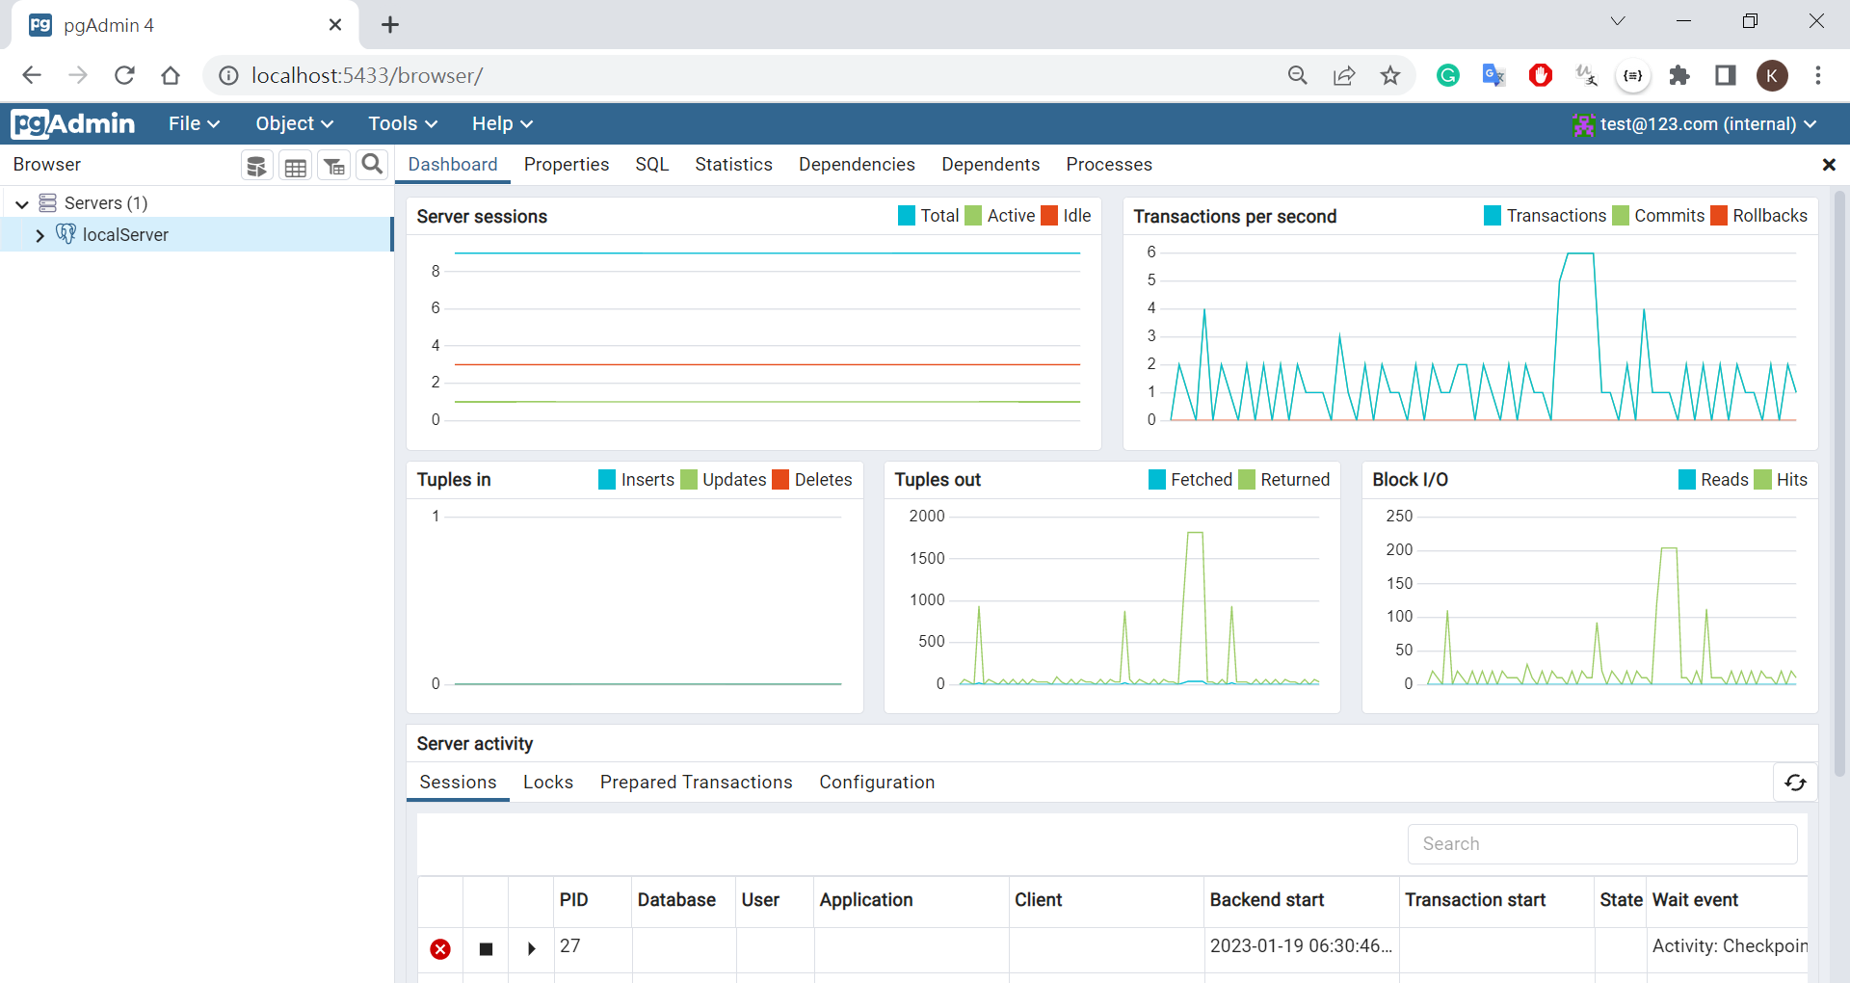Open the user account dropdown
The height and width of the screenshot is (983, 1850).
point(1695,124)
